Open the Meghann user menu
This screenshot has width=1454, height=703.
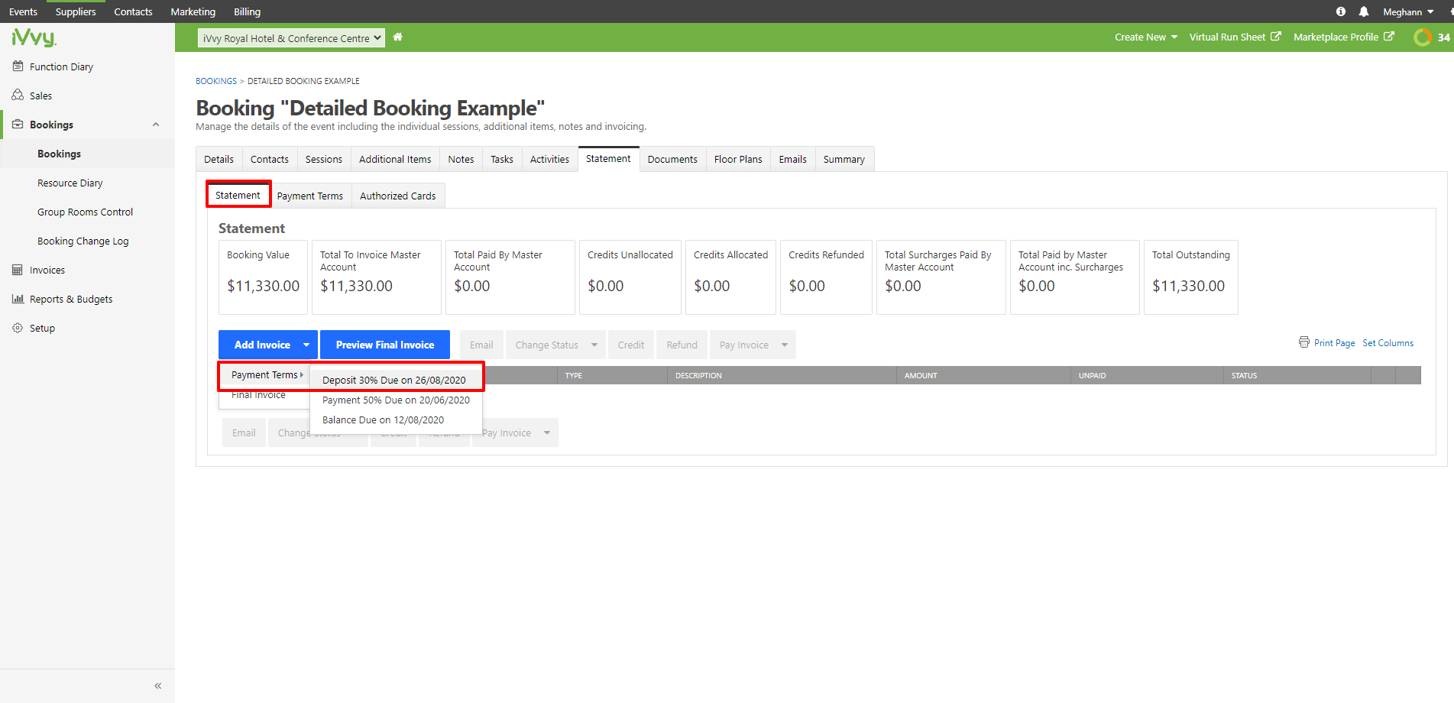(1408, 11)
